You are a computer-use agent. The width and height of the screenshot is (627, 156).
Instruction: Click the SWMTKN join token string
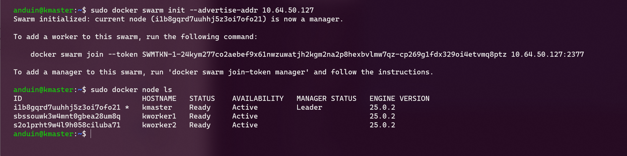pyautogui.click(x=324, y=55)
